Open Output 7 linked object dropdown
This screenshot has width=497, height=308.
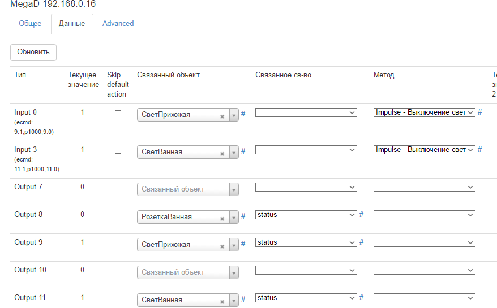pos(188,189)
